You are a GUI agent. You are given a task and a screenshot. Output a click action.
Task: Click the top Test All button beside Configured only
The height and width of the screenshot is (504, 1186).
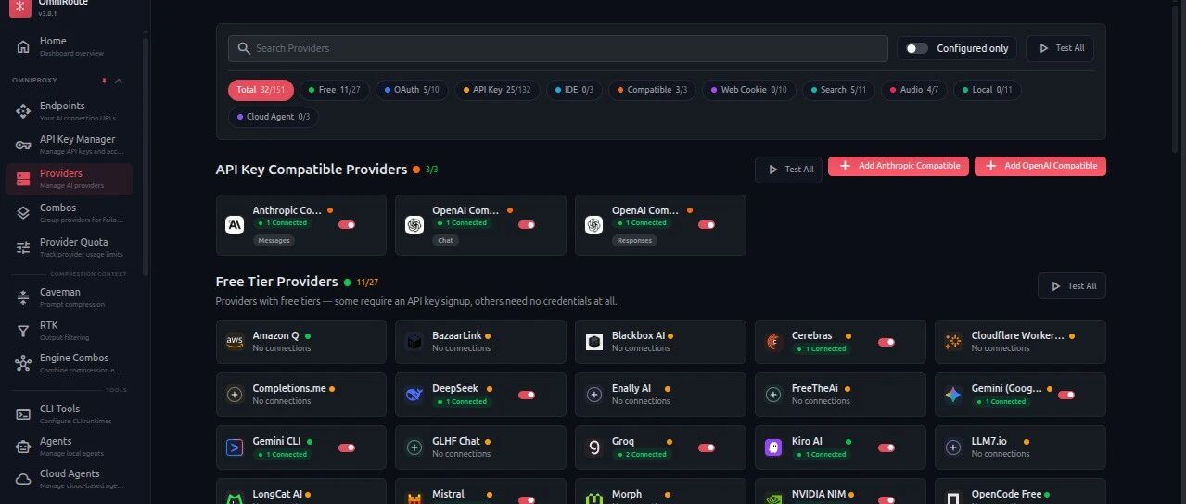[x=1060, y=48]
